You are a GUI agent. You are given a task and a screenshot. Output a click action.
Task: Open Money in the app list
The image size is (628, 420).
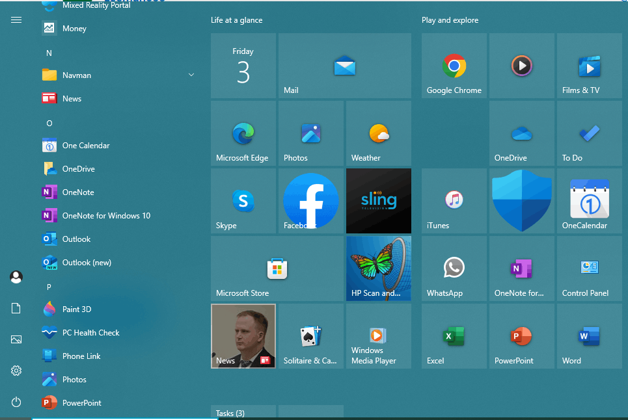(118, 29)
